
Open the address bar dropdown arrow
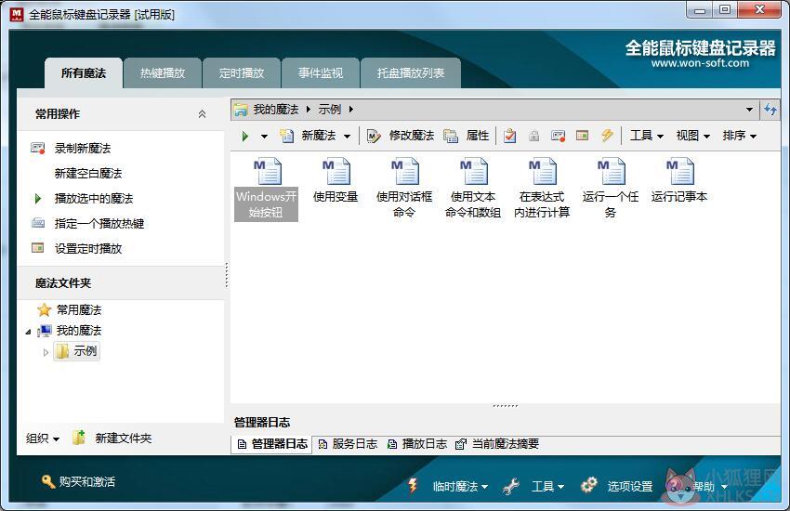[749, 110]
